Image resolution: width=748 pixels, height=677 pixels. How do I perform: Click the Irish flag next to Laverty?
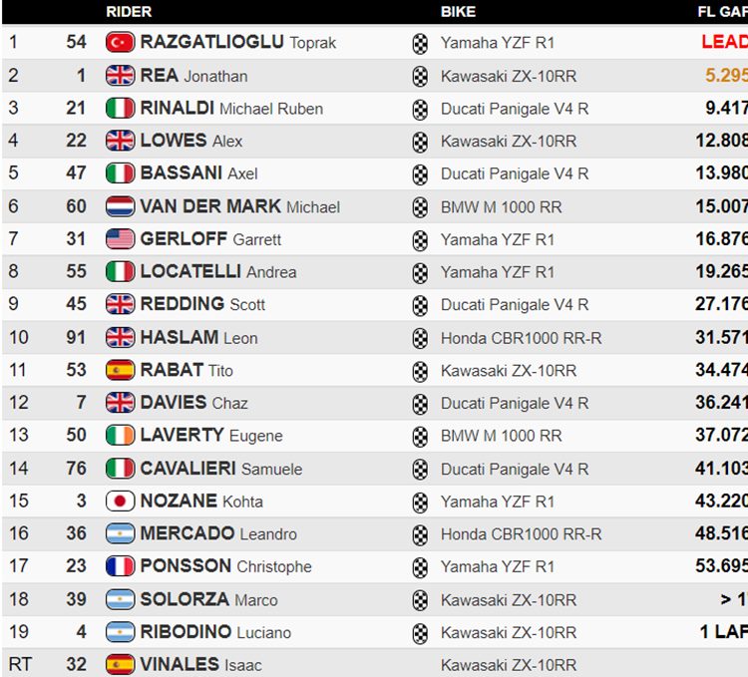tap(120, 436)
